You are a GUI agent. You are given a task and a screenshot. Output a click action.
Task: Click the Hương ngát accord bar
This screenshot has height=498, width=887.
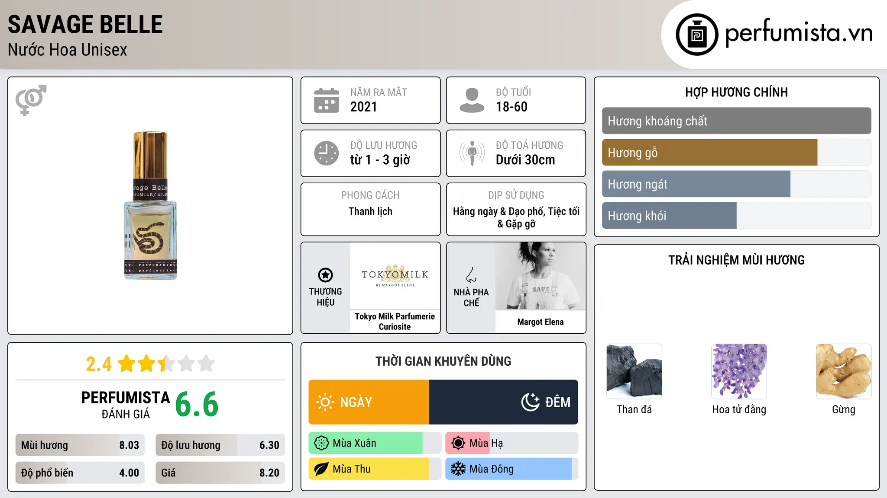(x=736, y=184)
